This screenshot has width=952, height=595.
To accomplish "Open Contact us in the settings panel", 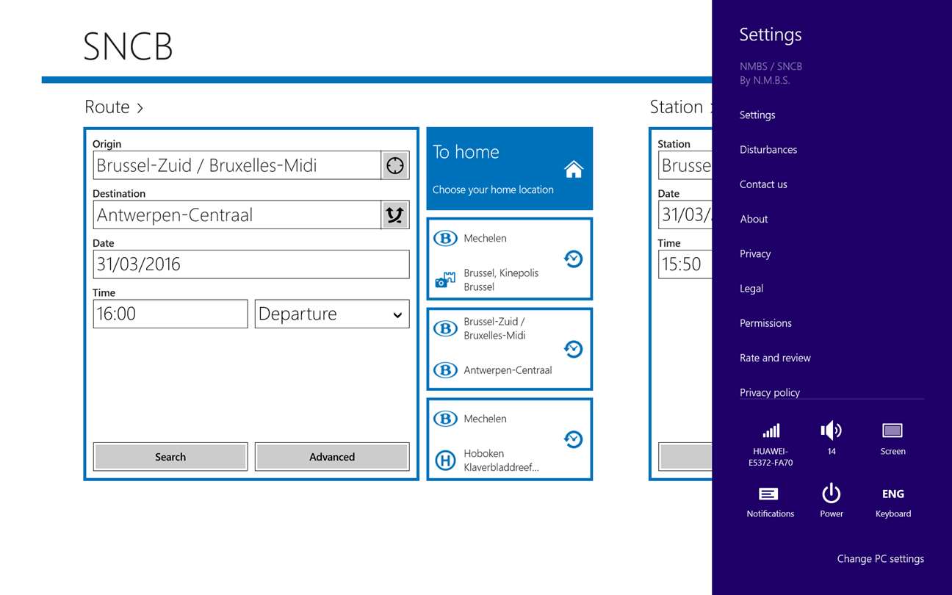I will pyautogui.click(x=763, y=184).
